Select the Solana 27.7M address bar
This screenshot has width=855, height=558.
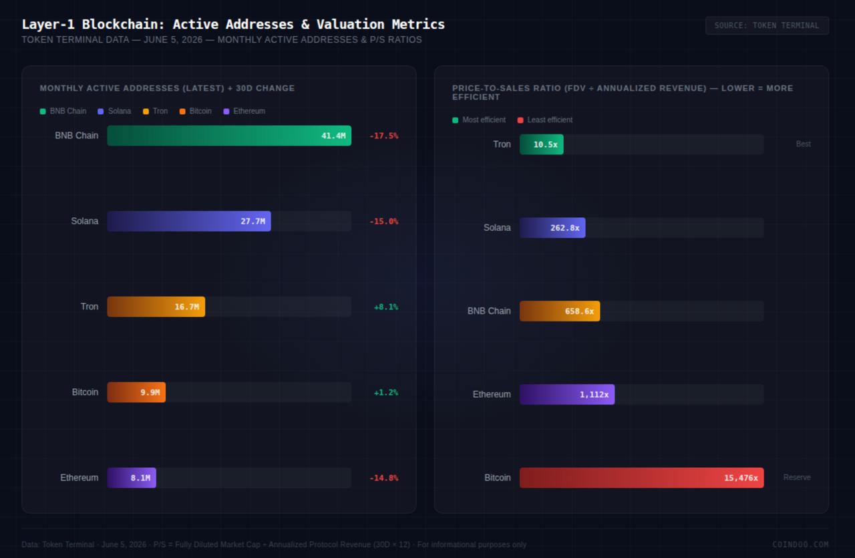pyautogui.click(x=189, y=221)
